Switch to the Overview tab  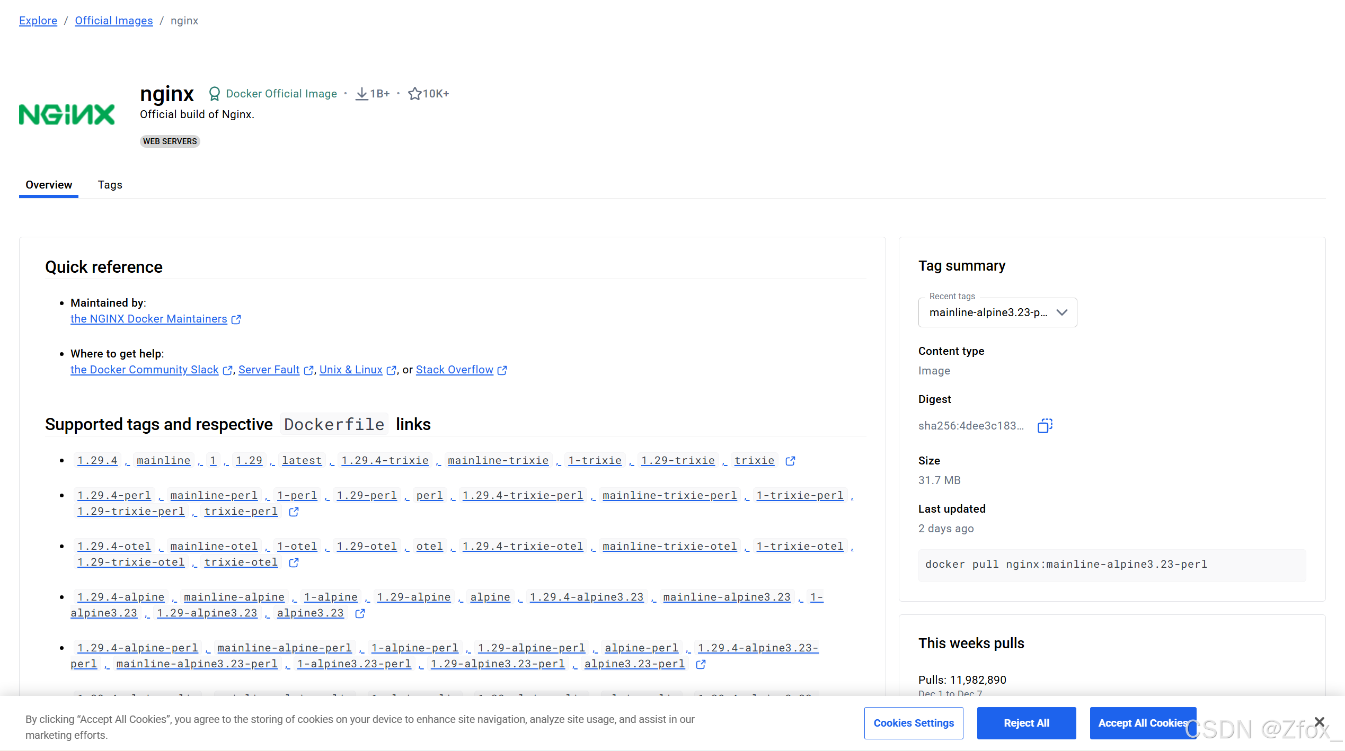[x=49, y=185]
